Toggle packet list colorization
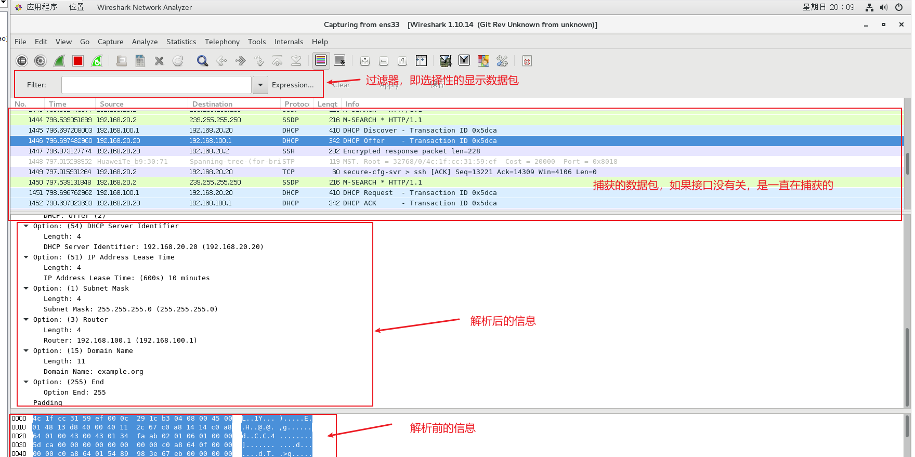 point(321,61)
